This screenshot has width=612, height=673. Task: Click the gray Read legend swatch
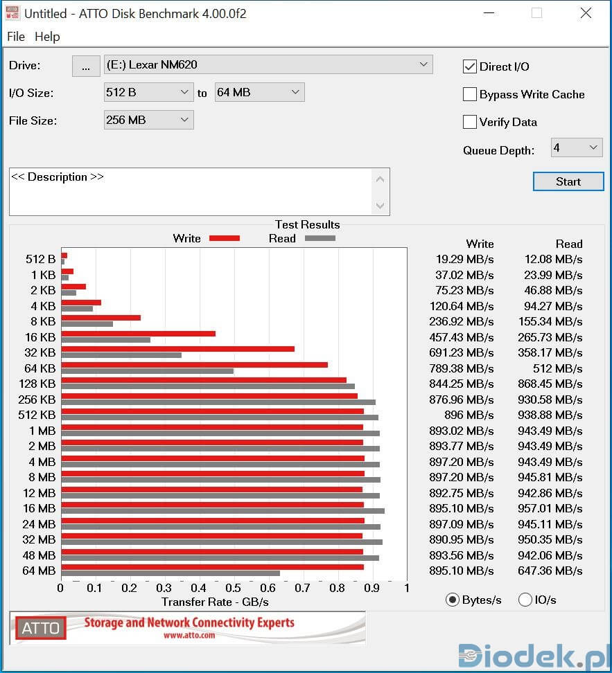320,238
